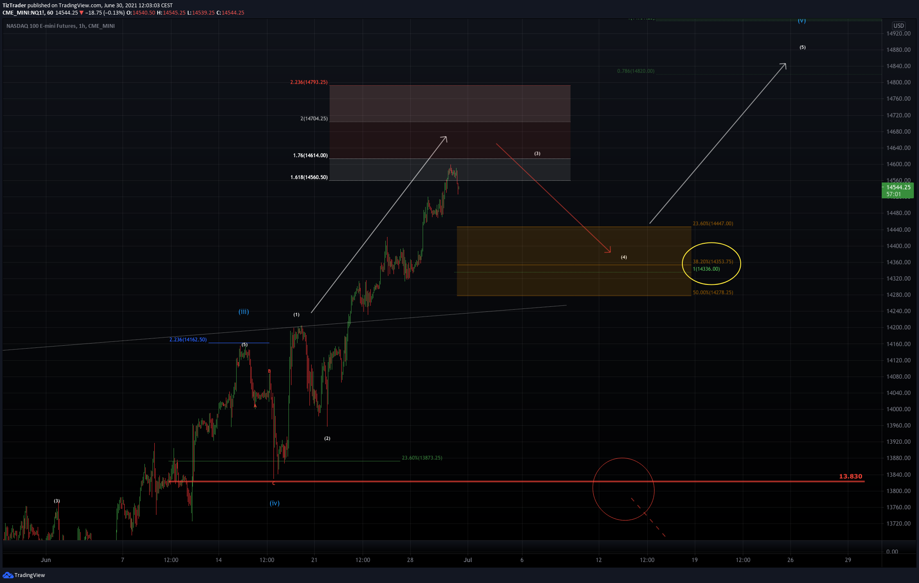919x583 pixels.
Task: Select the fib label 1.618(14560.50)
Action: click(309, 177)
